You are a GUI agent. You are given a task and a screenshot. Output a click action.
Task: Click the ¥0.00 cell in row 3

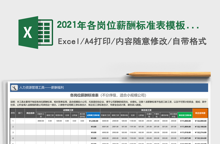tap(93, 133)
